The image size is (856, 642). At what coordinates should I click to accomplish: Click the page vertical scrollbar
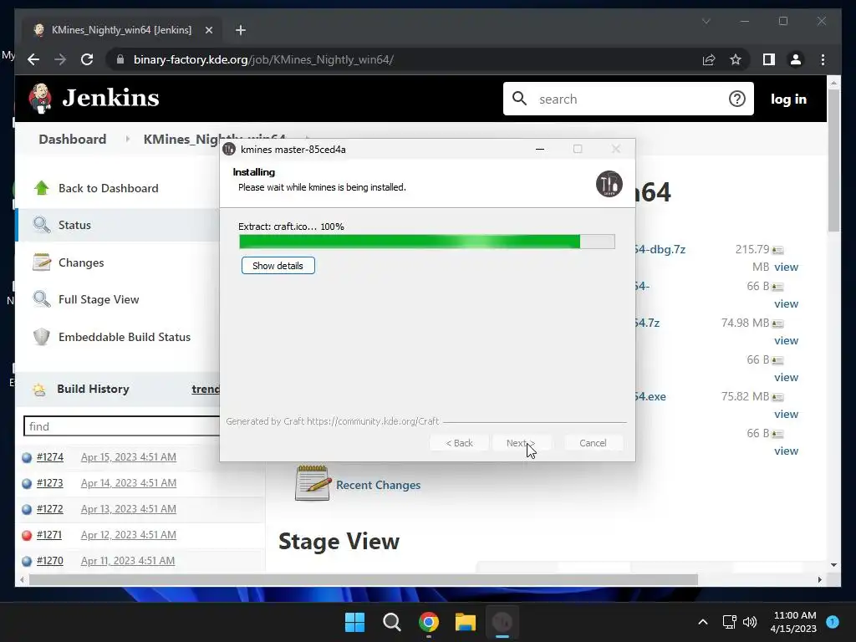coord(833,161)
